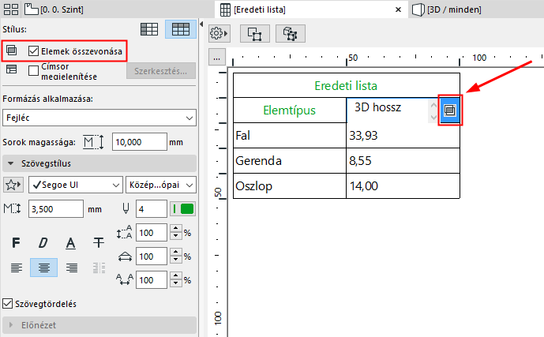Open the schedule settings gear menu
The width and height of the screenshot is (544, 337).
pyautogui.click(x=219, y=34)
